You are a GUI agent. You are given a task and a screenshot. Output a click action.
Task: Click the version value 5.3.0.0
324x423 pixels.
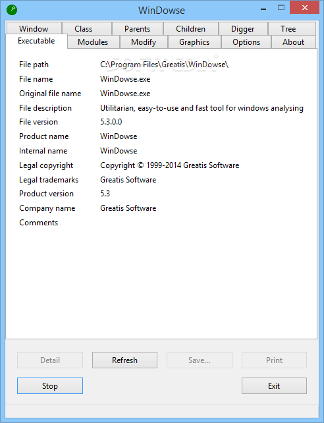point(111,122)
